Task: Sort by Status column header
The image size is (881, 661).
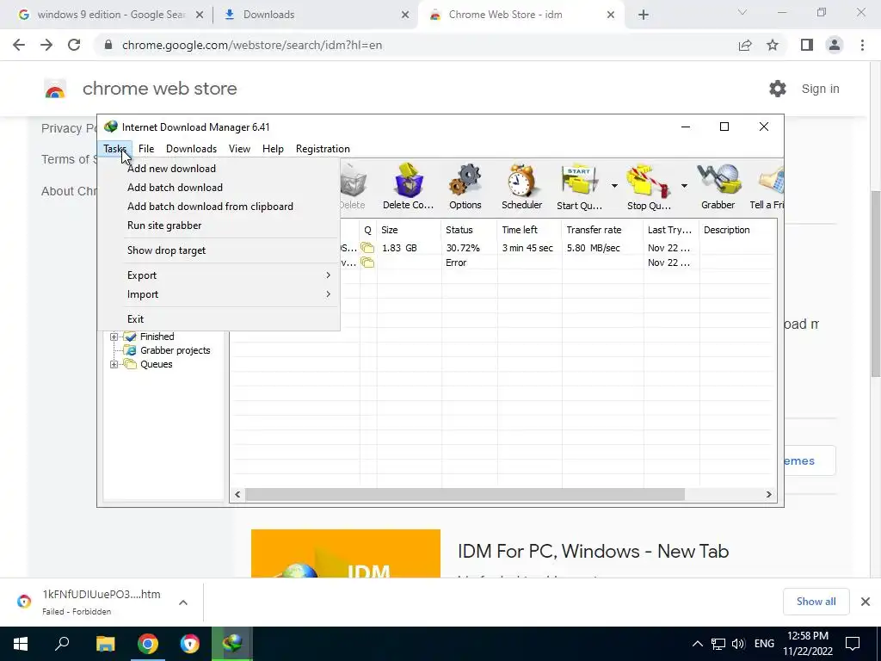Action: [469, 230]
